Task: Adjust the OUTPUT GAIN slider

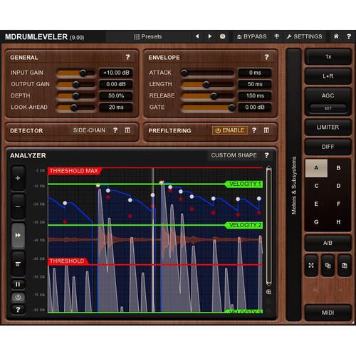Action: [x=75, y=84]
